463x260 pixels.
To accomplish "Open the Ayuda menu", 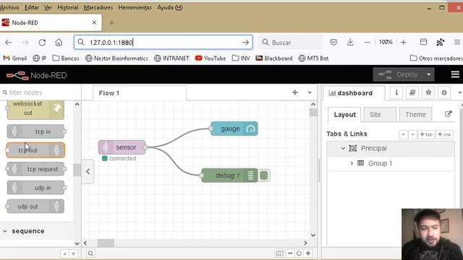I will 169,7.
